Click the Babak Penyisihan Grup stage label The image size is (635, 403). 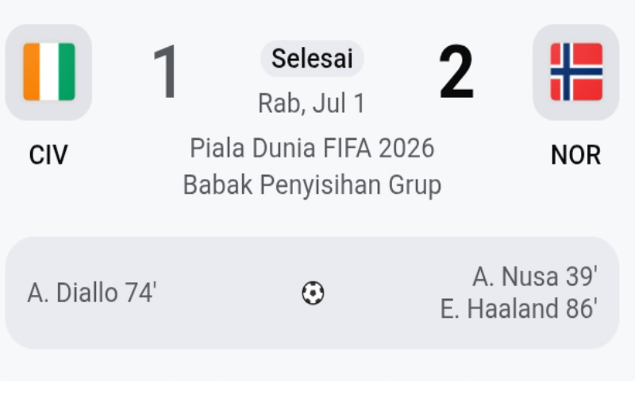point(312,185)
